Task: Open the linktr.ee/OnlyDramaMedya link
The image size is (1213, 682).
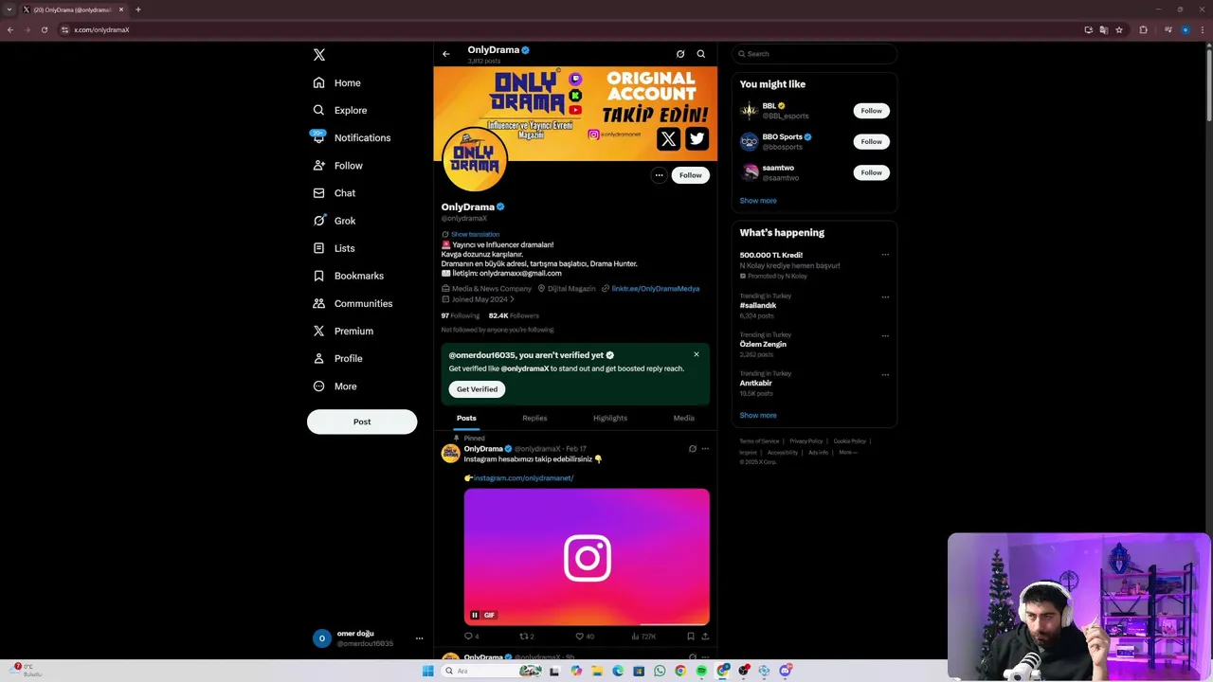Action: click(x=656, y=288)
